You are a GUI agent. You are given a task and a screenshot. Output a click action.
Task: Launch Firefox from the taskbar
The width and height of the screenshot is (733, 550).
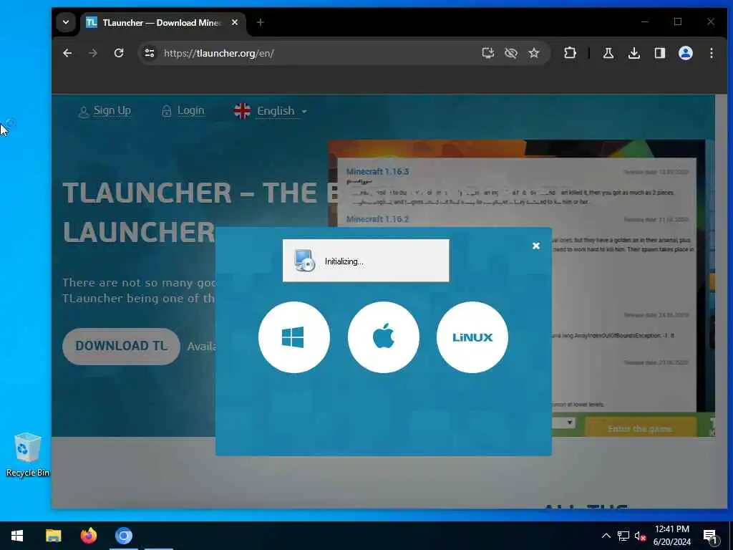click(x=88, y=536)
